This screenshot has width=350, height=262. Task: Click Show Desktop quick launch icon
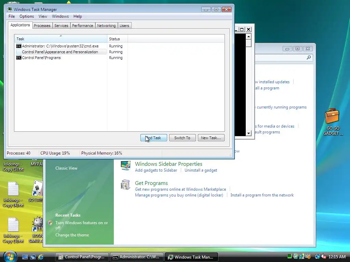pos(25,257)
